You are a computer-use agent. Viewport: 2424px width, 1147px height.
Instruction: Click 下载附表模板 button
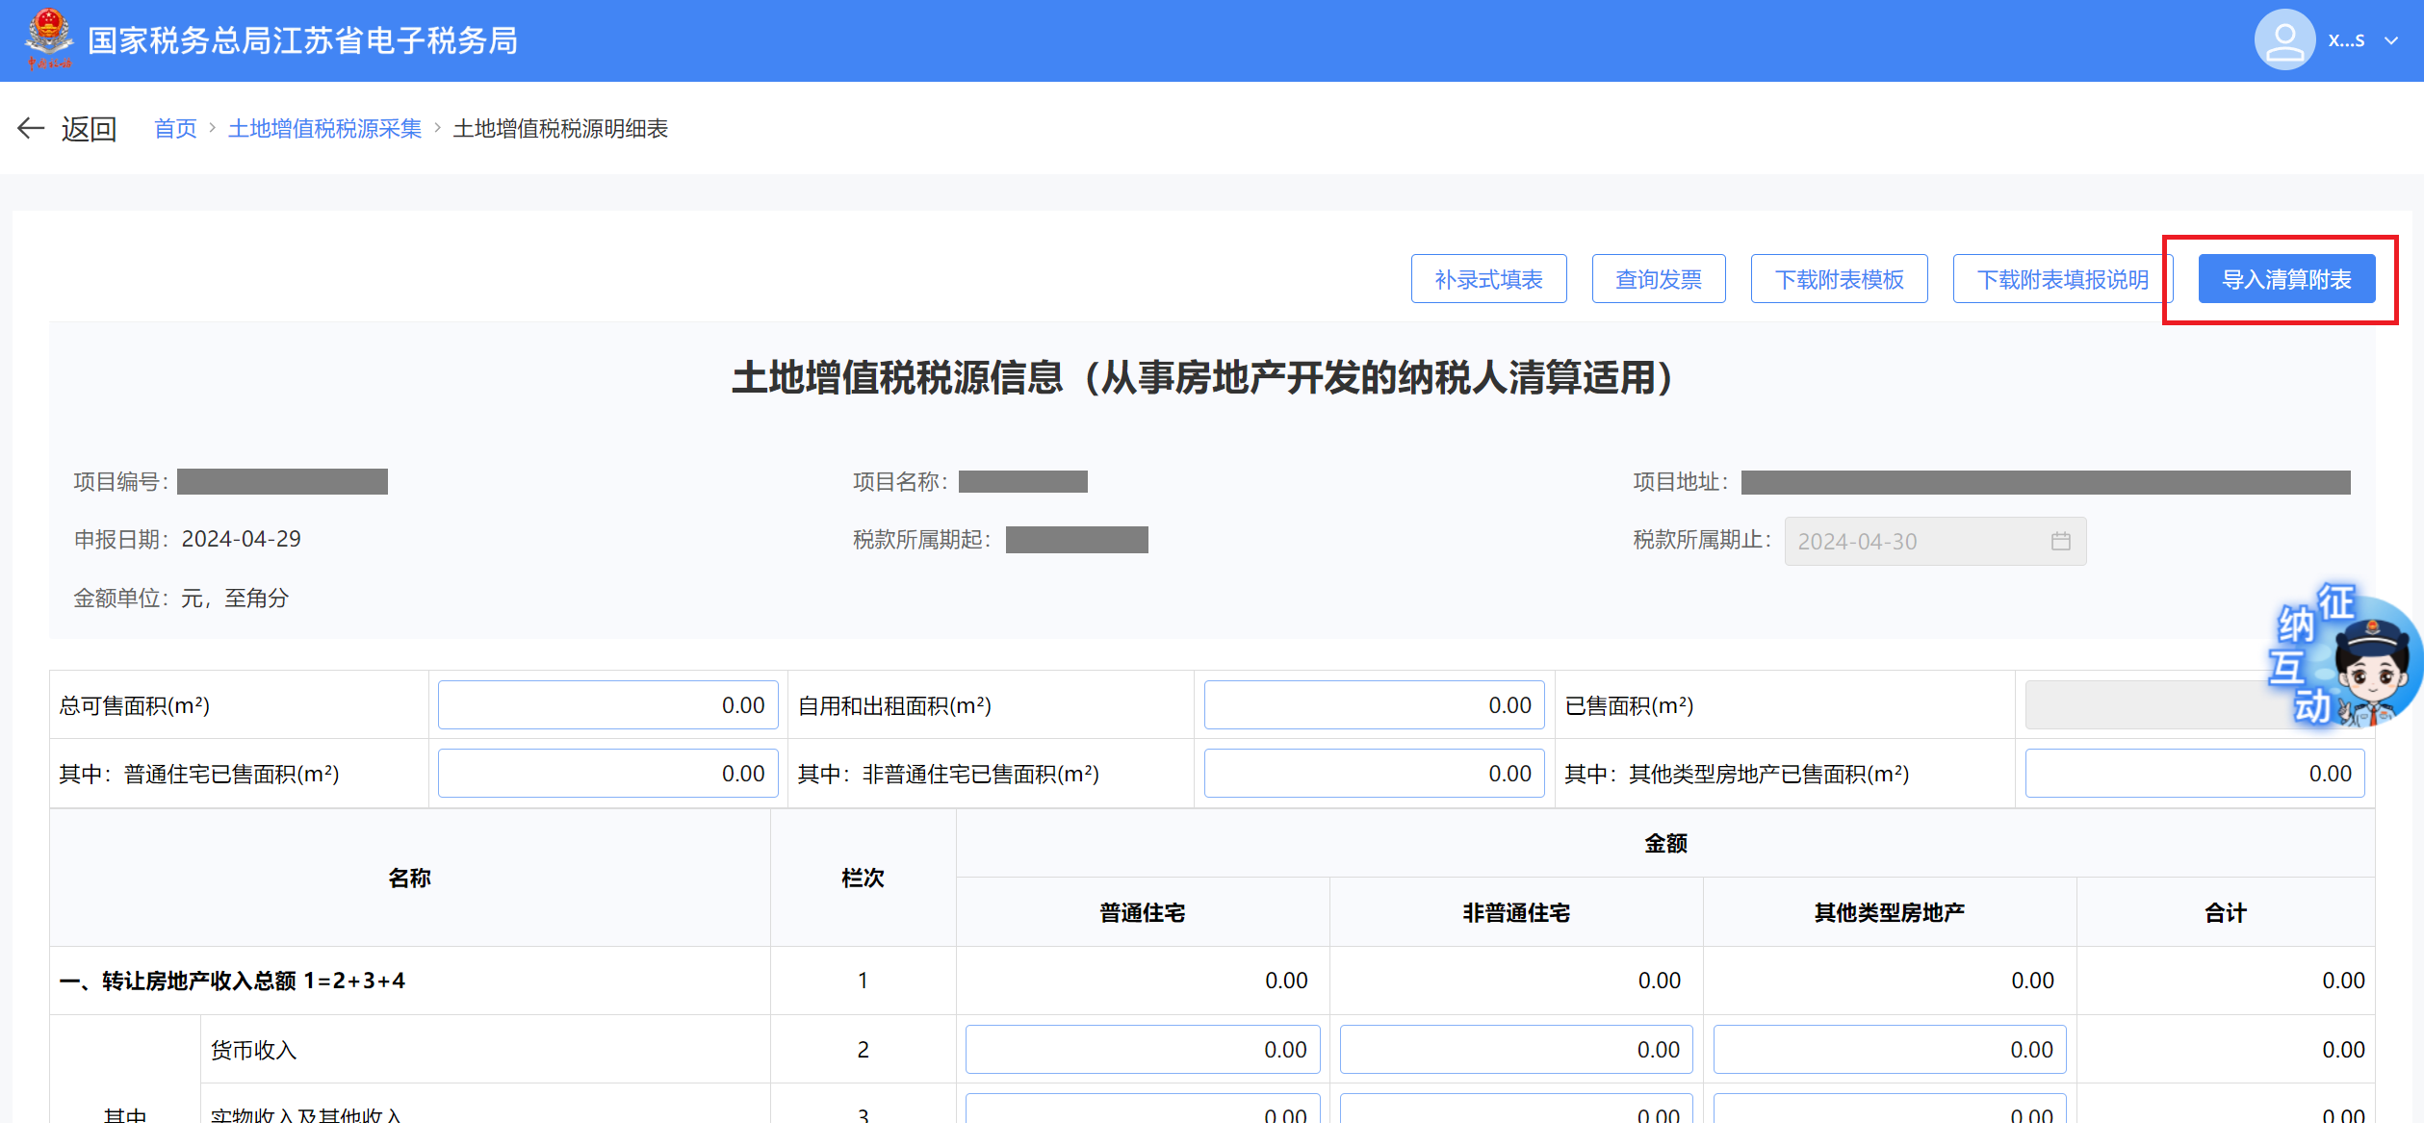coord(1839,279)
